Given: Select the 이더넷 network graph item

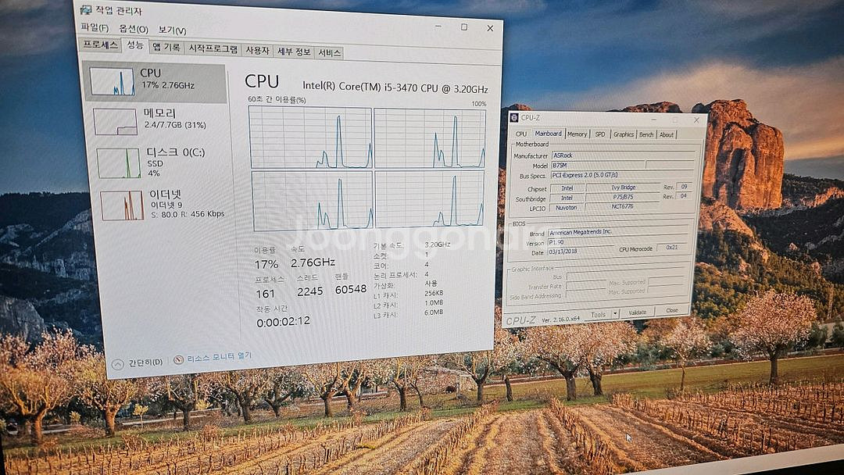Looking at the screenshot, I should (x=122, y=205).
